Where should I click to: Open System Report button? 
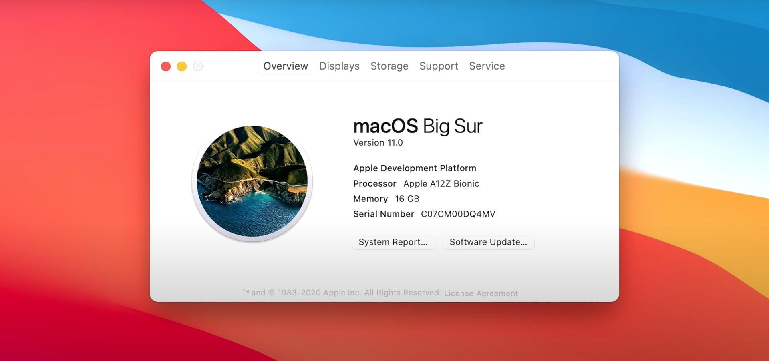[x=393, y=242]
